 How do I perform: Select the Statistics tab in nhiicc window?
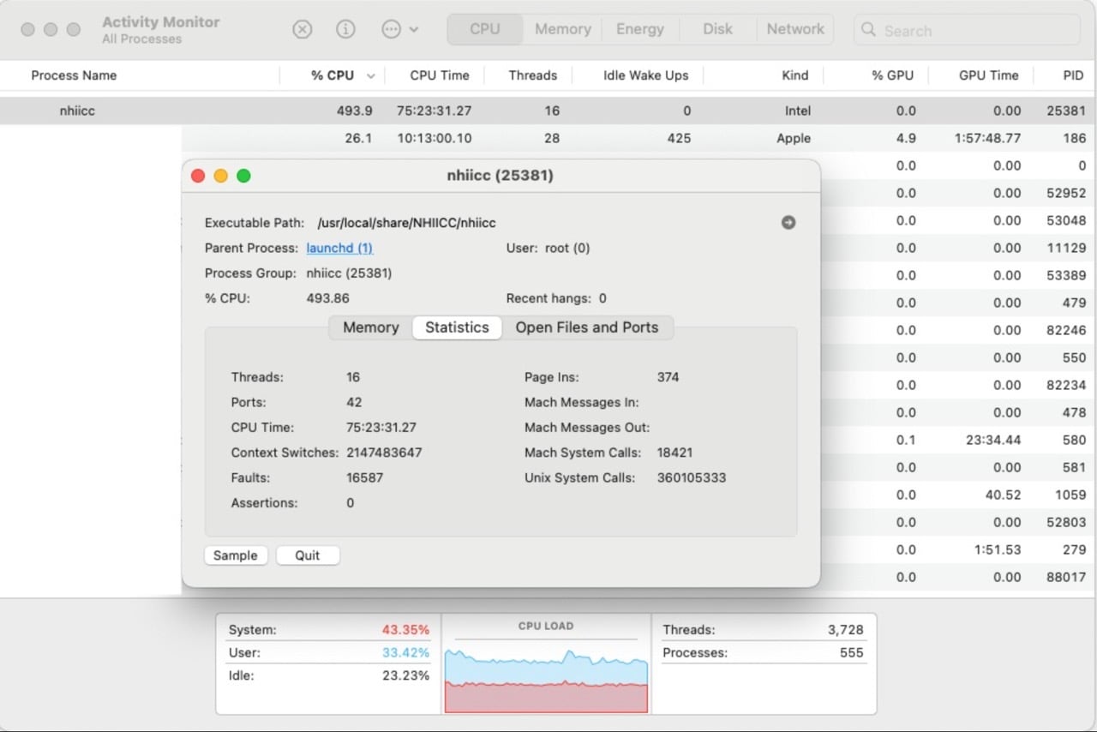[x=457, y=327]
